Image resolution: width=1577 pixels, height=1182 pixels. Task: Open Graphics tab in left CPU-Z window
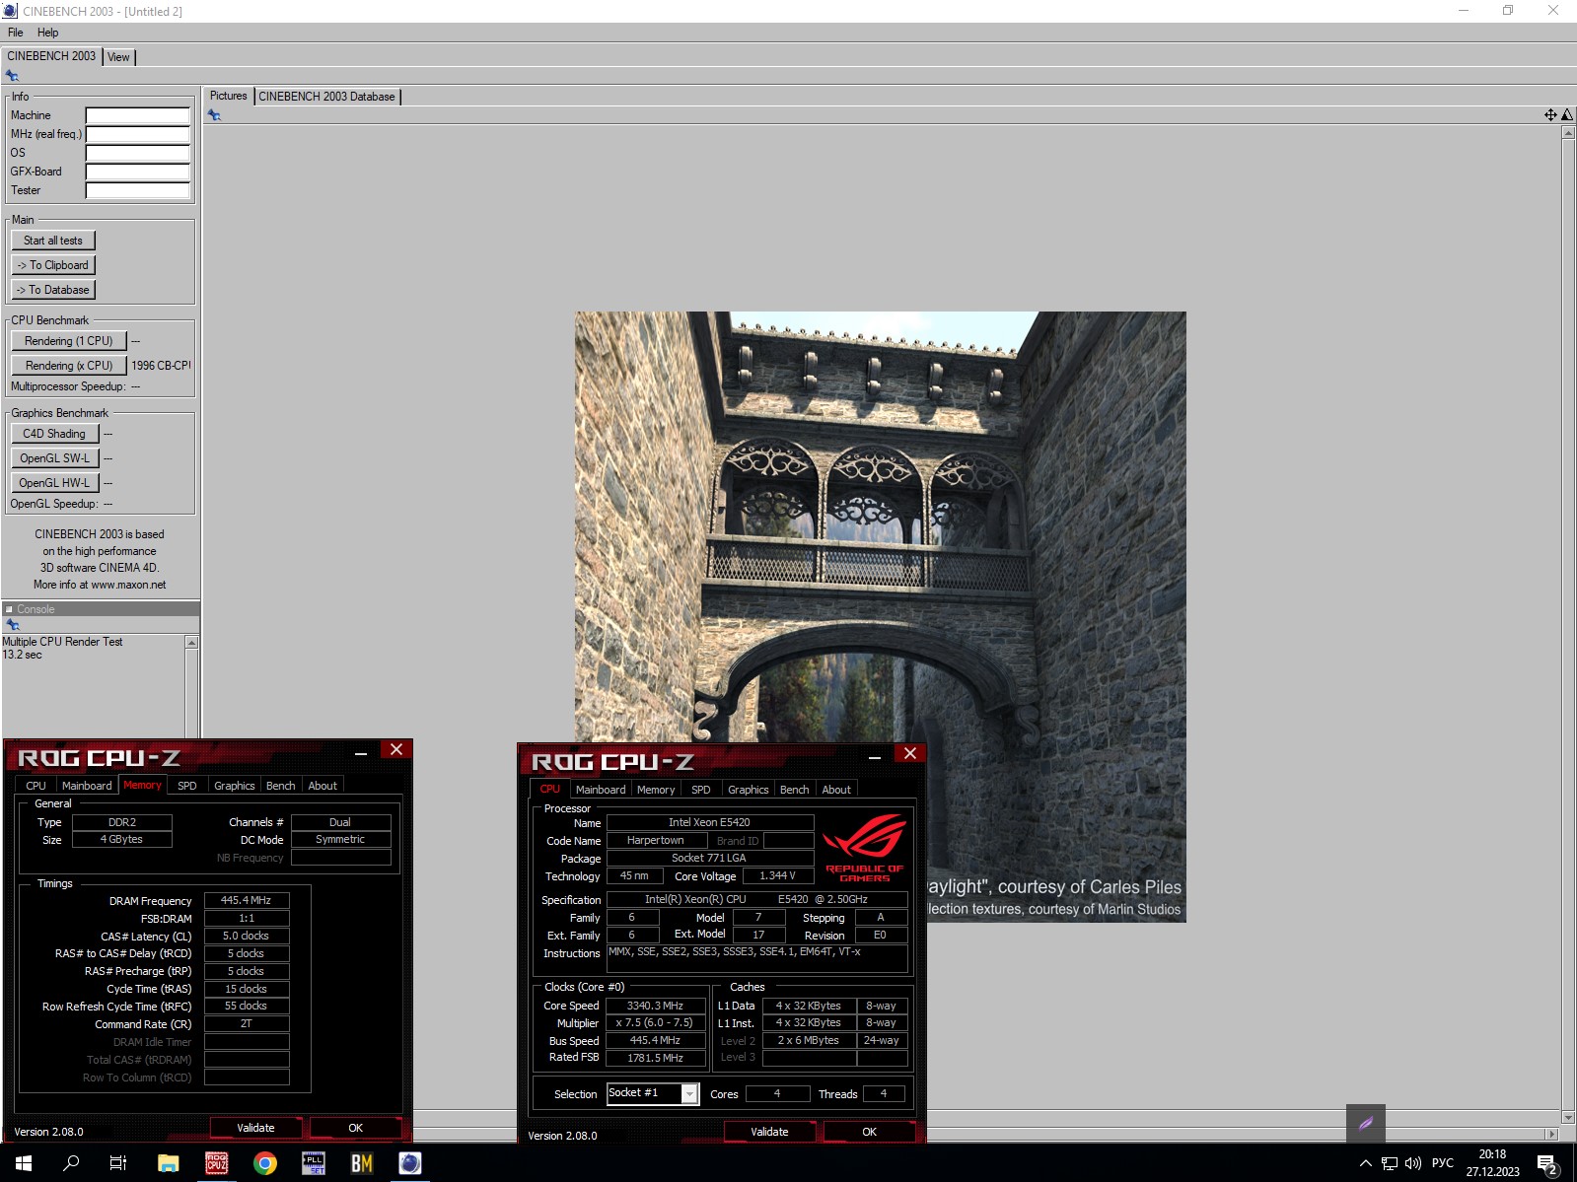point(234,786)
